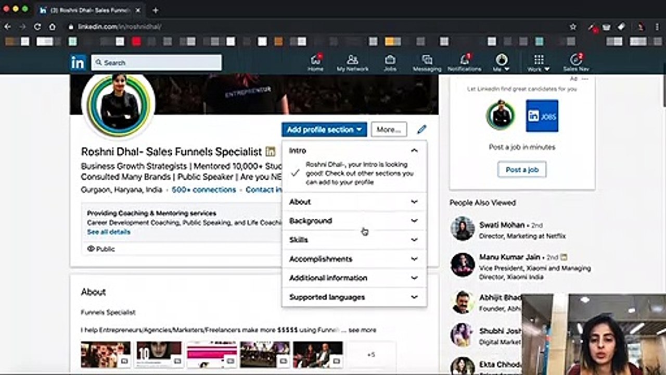Click the LinkedIn Jobs ad logo

[x=542, y=116]
